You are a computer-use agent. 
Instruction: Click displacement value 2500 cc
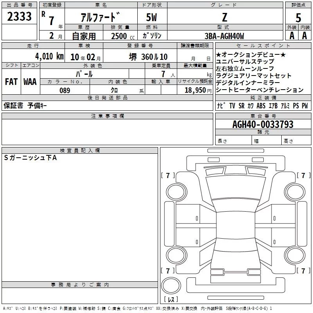(123, 36)
